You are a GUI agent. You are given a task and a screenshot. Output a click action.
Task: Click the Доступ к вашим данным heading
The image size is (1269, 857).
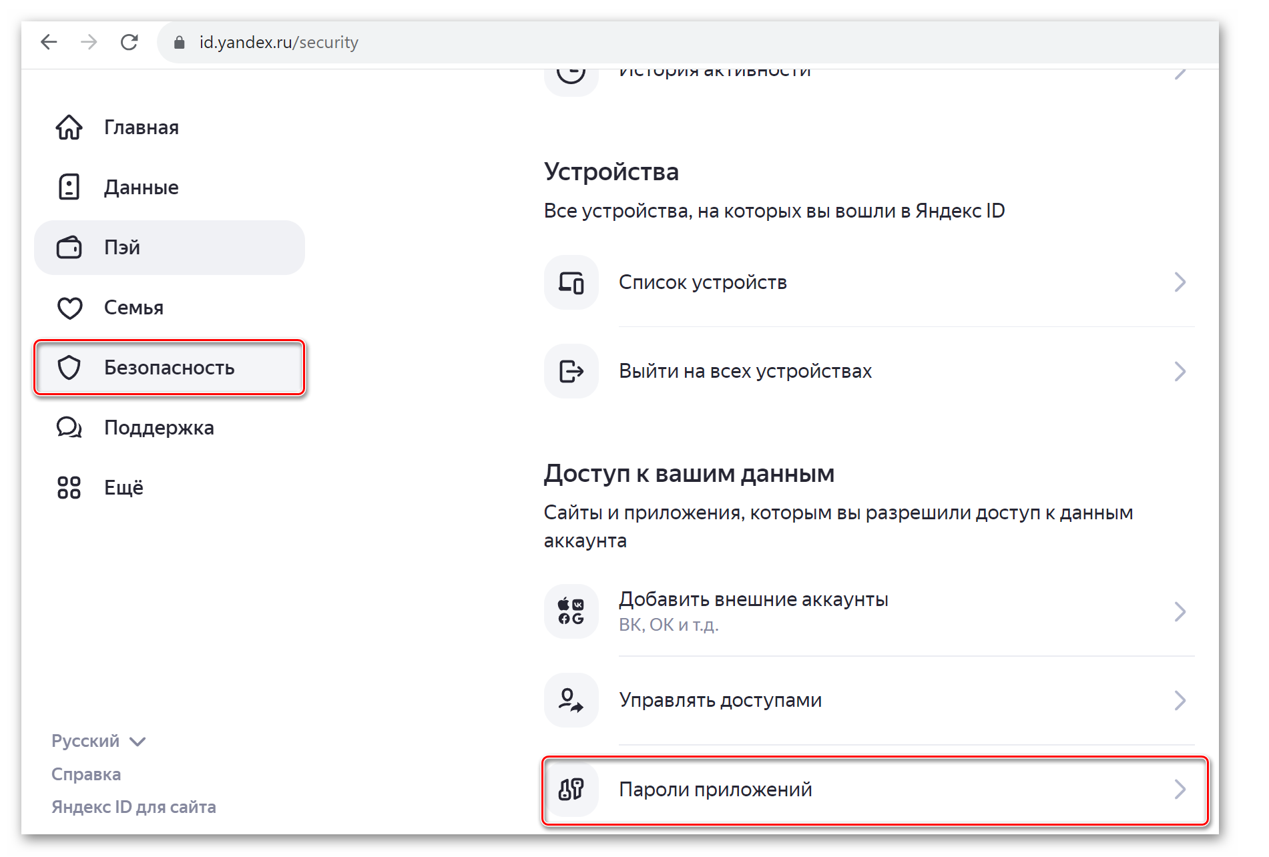(x=689, y=474)
